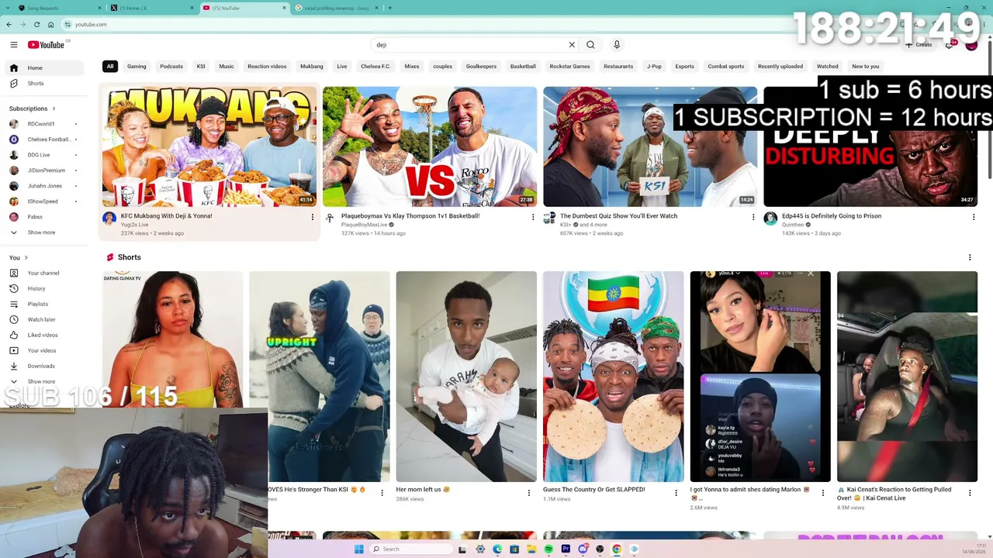Go back using the browser back arrow
993x558 pixels.
(x=9, y=25)
